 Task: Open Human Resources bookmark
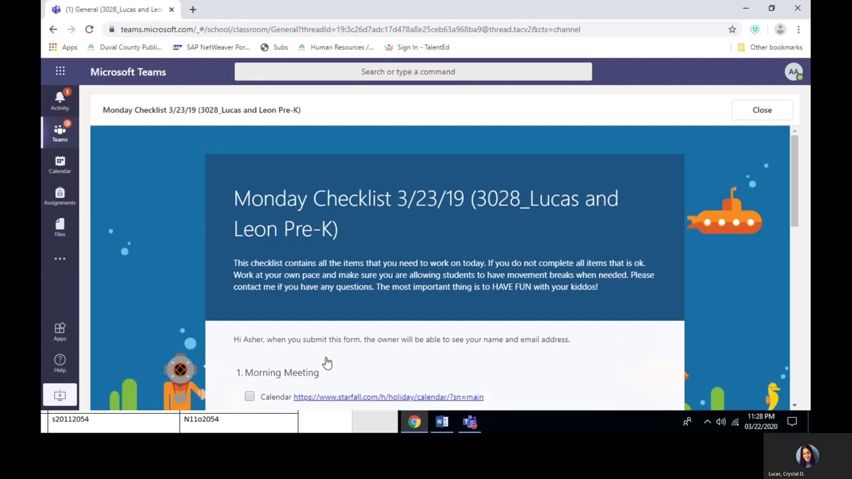(x=335, y=47)
